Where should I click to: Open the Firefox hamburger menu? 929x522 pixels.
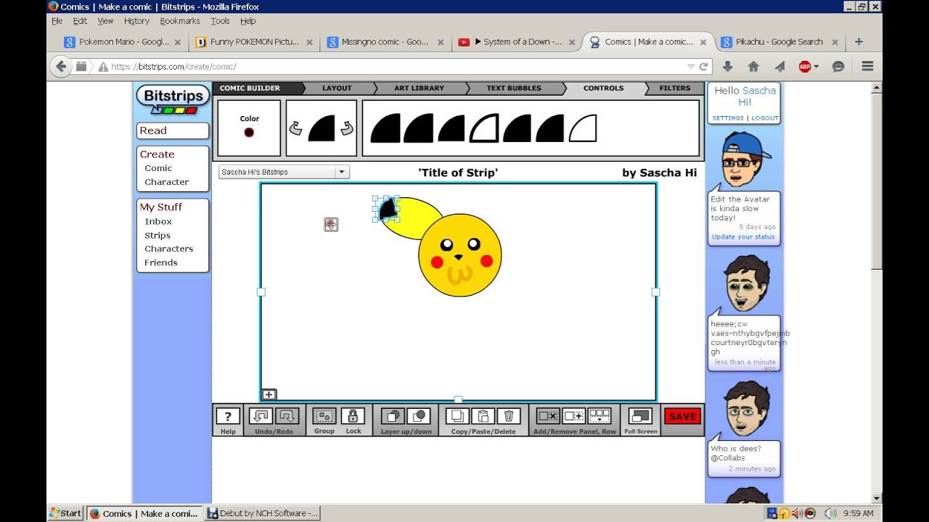click(867, 67)
